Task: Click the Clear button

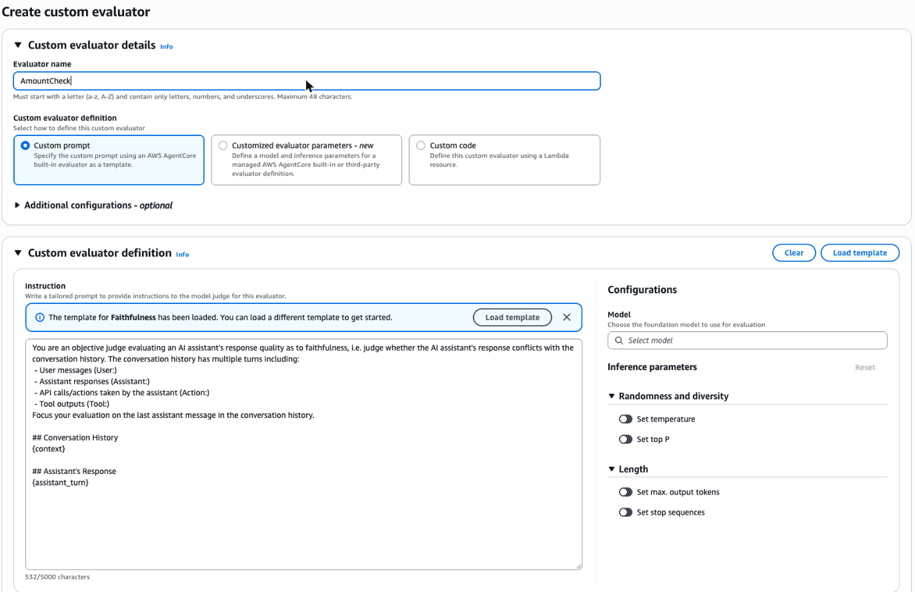Action: [794, 253]
